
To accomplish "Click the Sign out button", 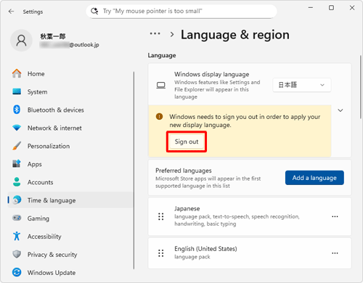I will pyautogui.click(x=187, y=141).
